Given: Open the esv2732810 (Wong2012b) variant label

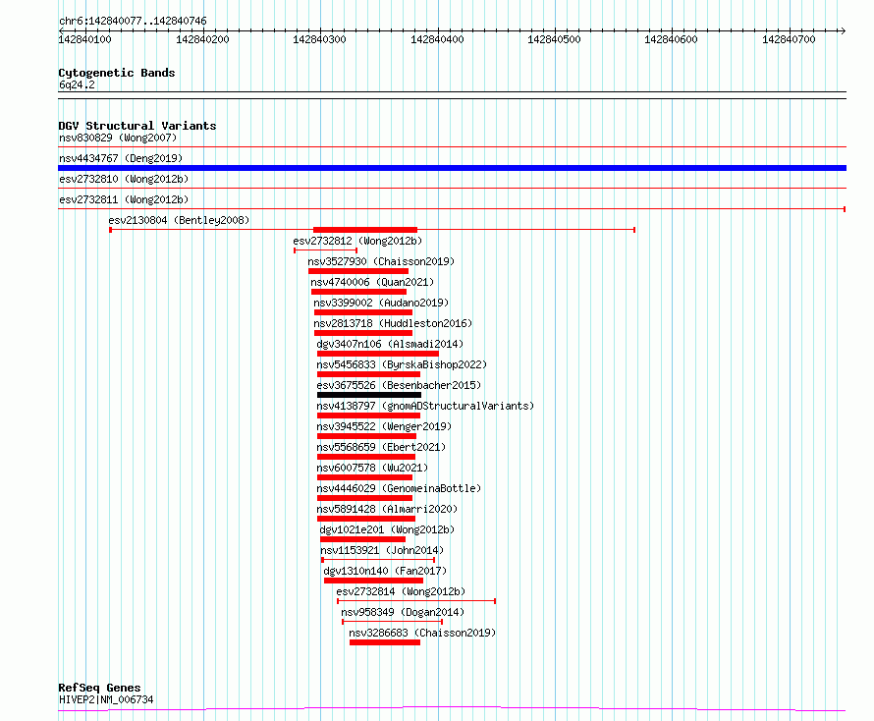Looking at the screenshot, I should point(124,179).
